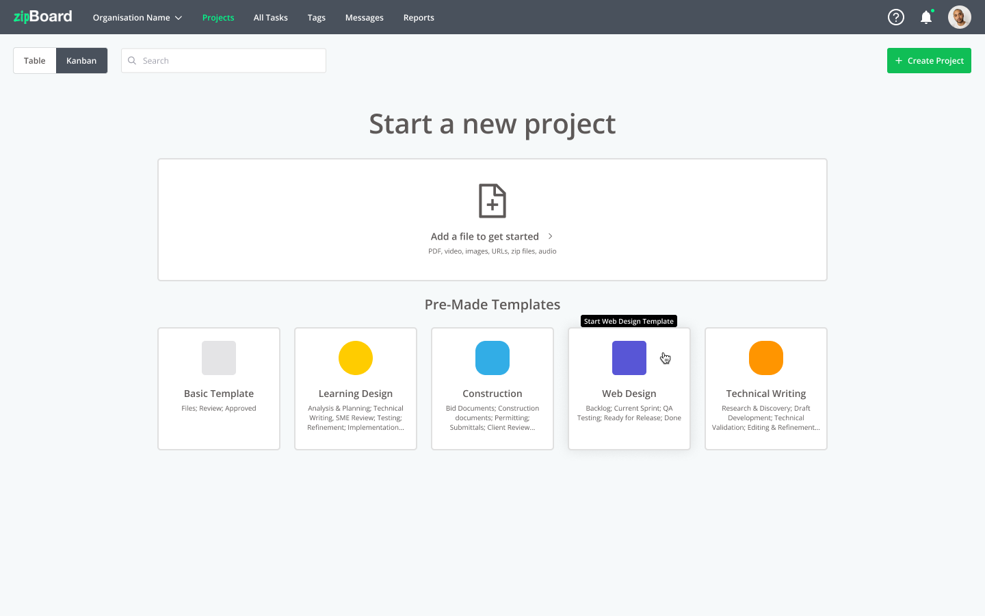This screenshot has height=616, width=985.
Task: Open the Projects menu
Action: click(218, 18)
